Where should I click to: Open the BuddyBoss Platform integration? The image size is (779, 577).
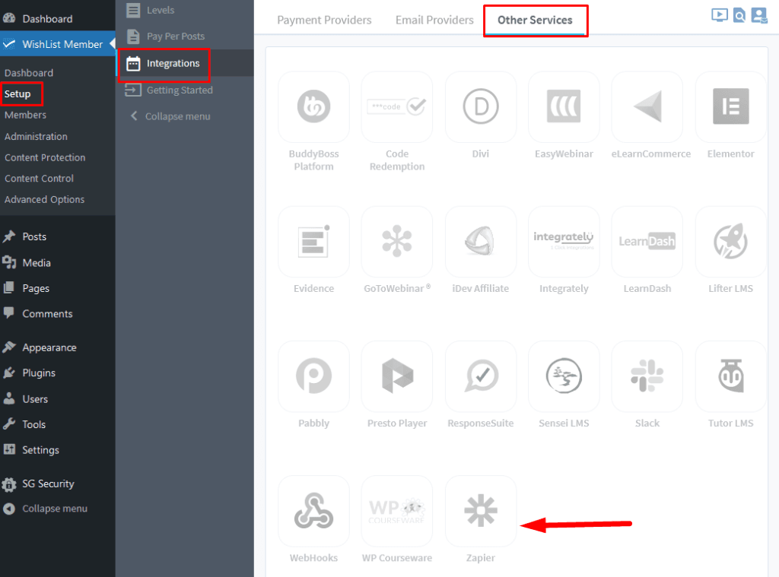click(x=313, y=106)
